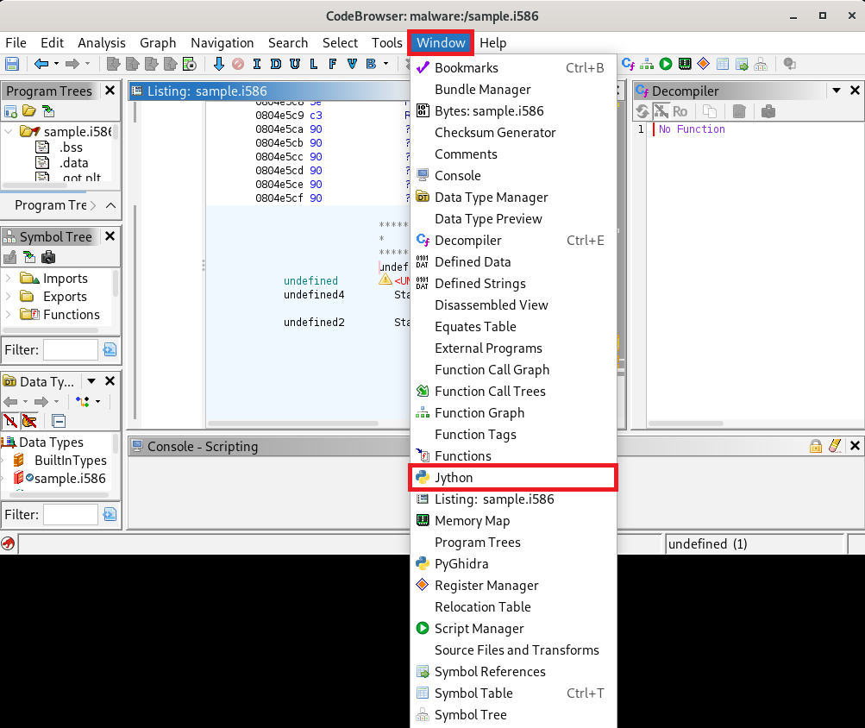Close the Program Trees panel
Viewport: 865px width, 728px height.
click(x=110, y=91)
